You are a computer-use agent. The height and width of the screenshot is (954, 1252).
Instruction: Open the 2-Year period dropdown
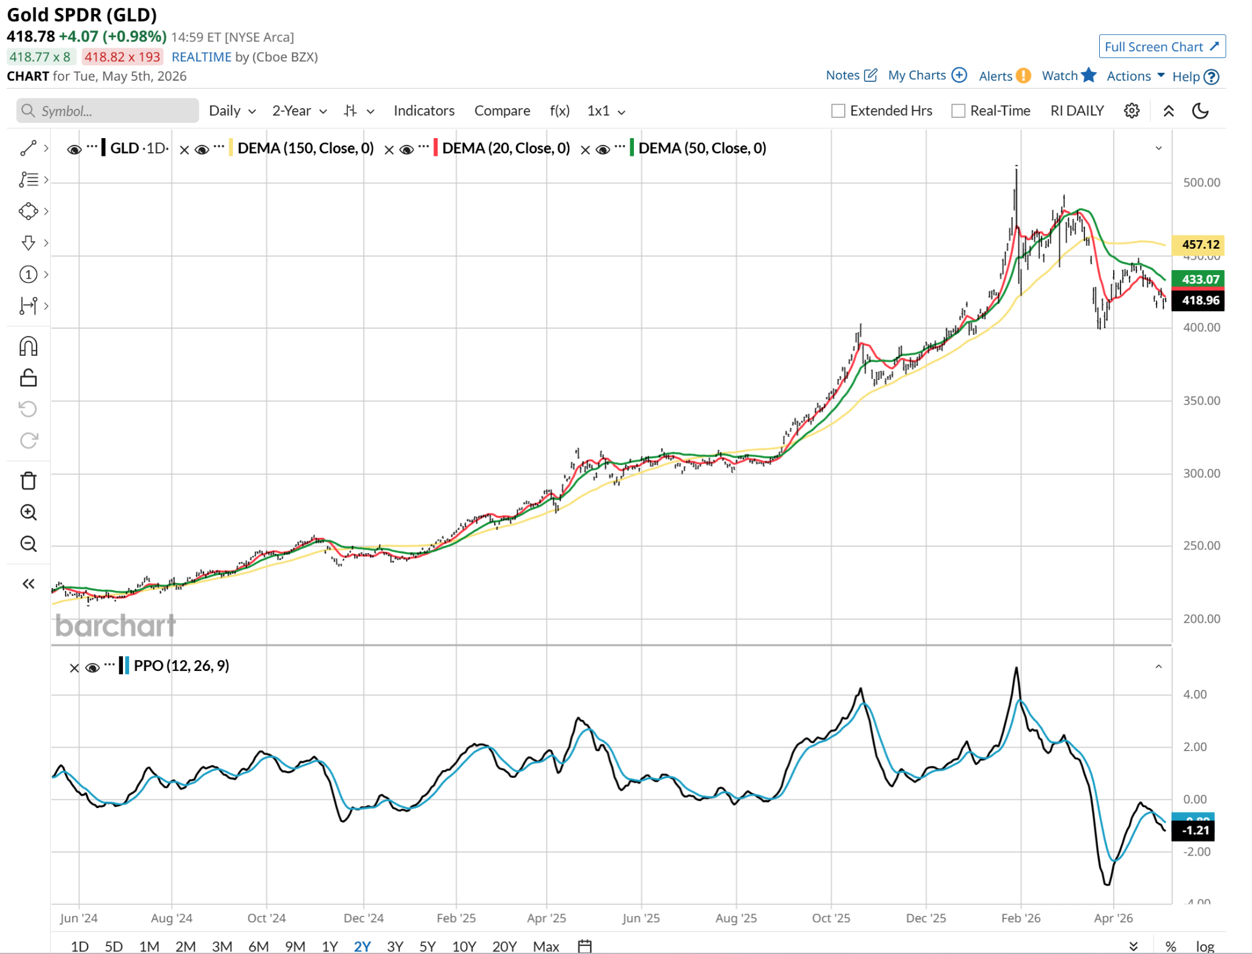pyautogui.click(x=300, y=111)
